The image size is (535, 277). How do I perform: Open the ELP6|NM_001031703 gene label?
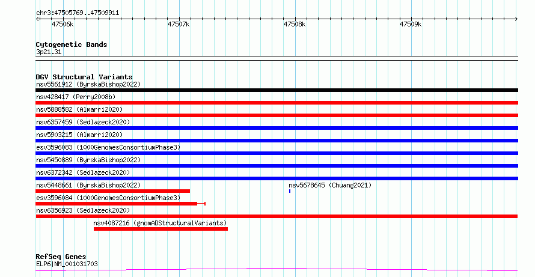[67, 264]
